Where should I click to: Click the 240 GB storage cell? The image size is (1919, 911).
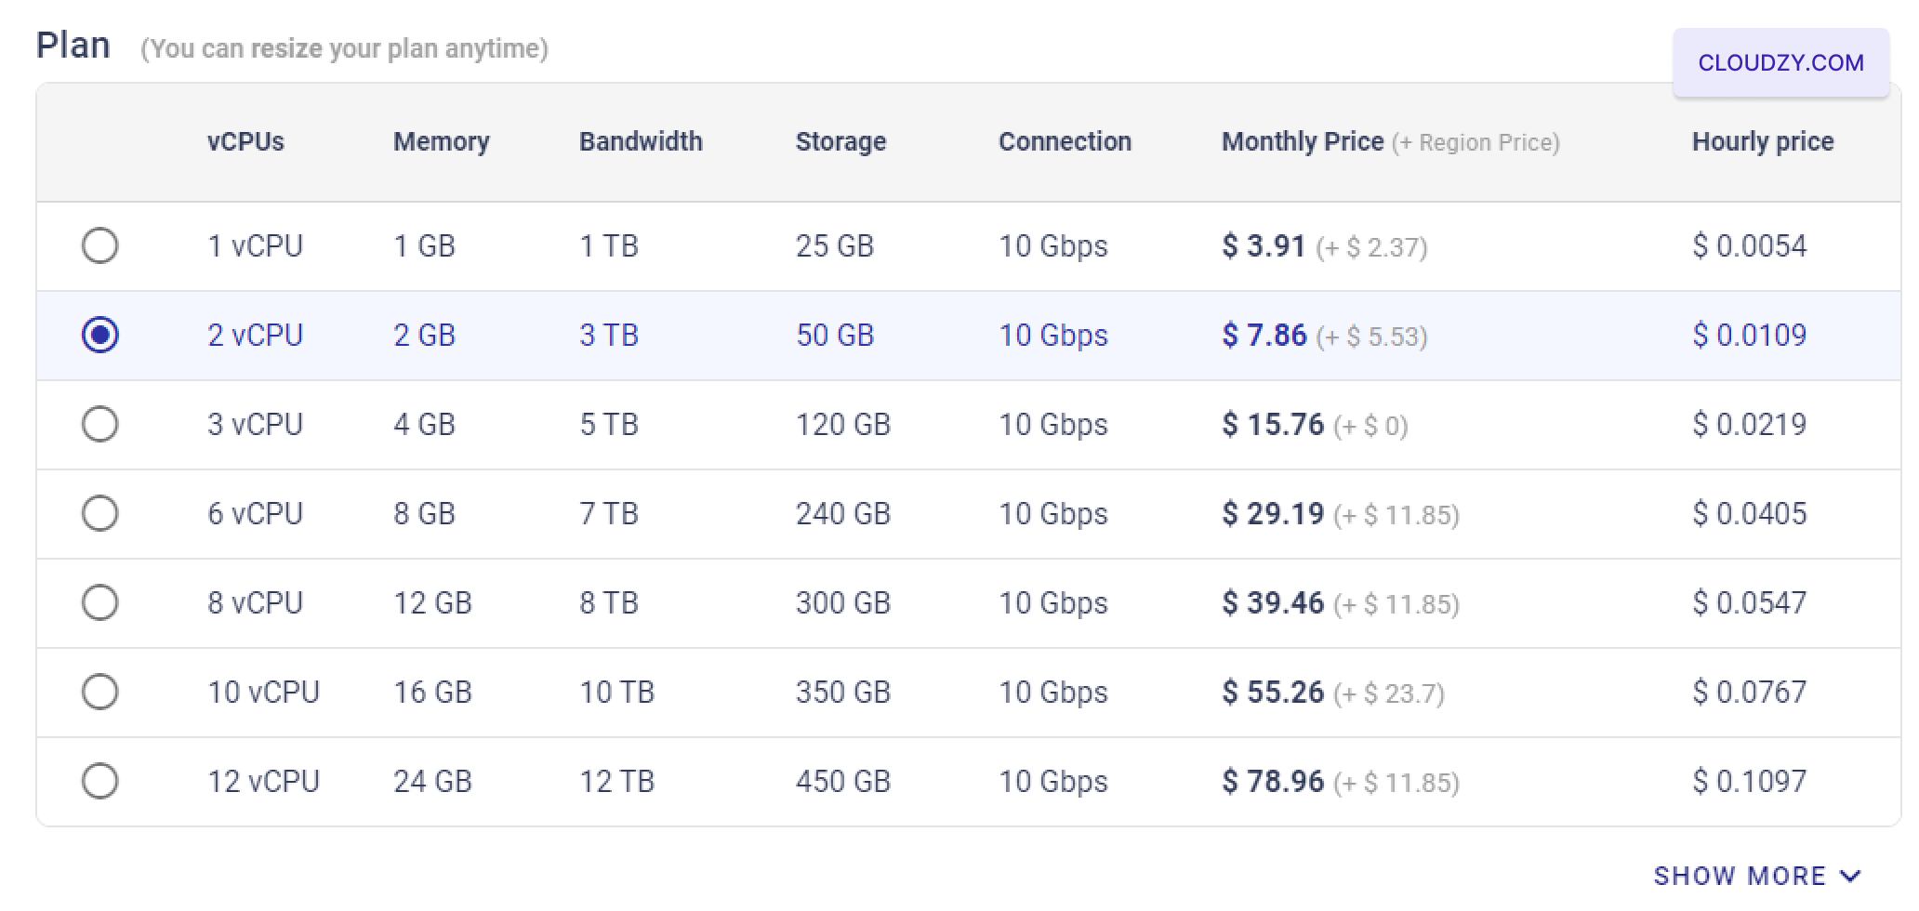click(x=843, y=514)
